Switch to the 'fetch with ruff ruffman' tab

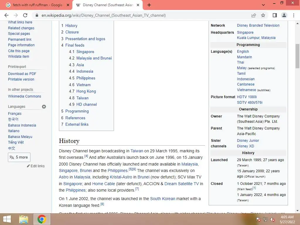37,5
